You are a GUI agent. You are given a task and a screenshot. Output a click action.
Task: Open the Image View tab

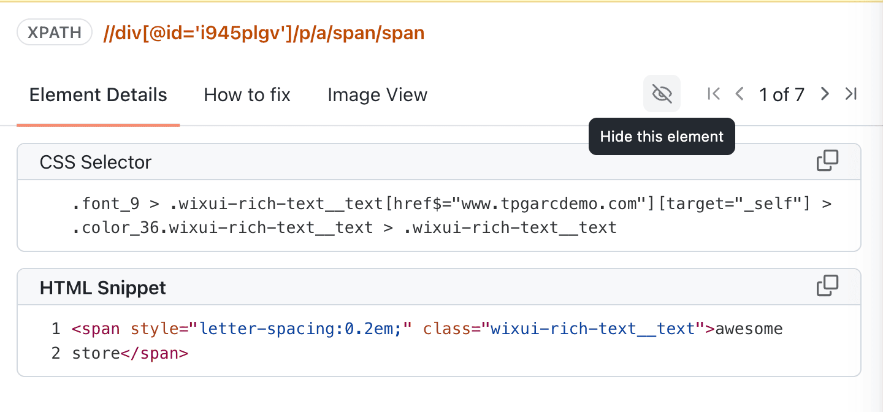(x=377, y=94)
